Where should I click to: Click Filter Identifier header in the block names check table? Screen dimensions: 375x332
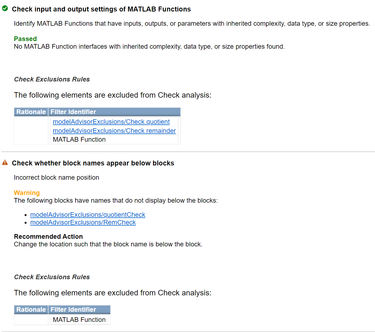pyautogui.click(x=73, y=310)
